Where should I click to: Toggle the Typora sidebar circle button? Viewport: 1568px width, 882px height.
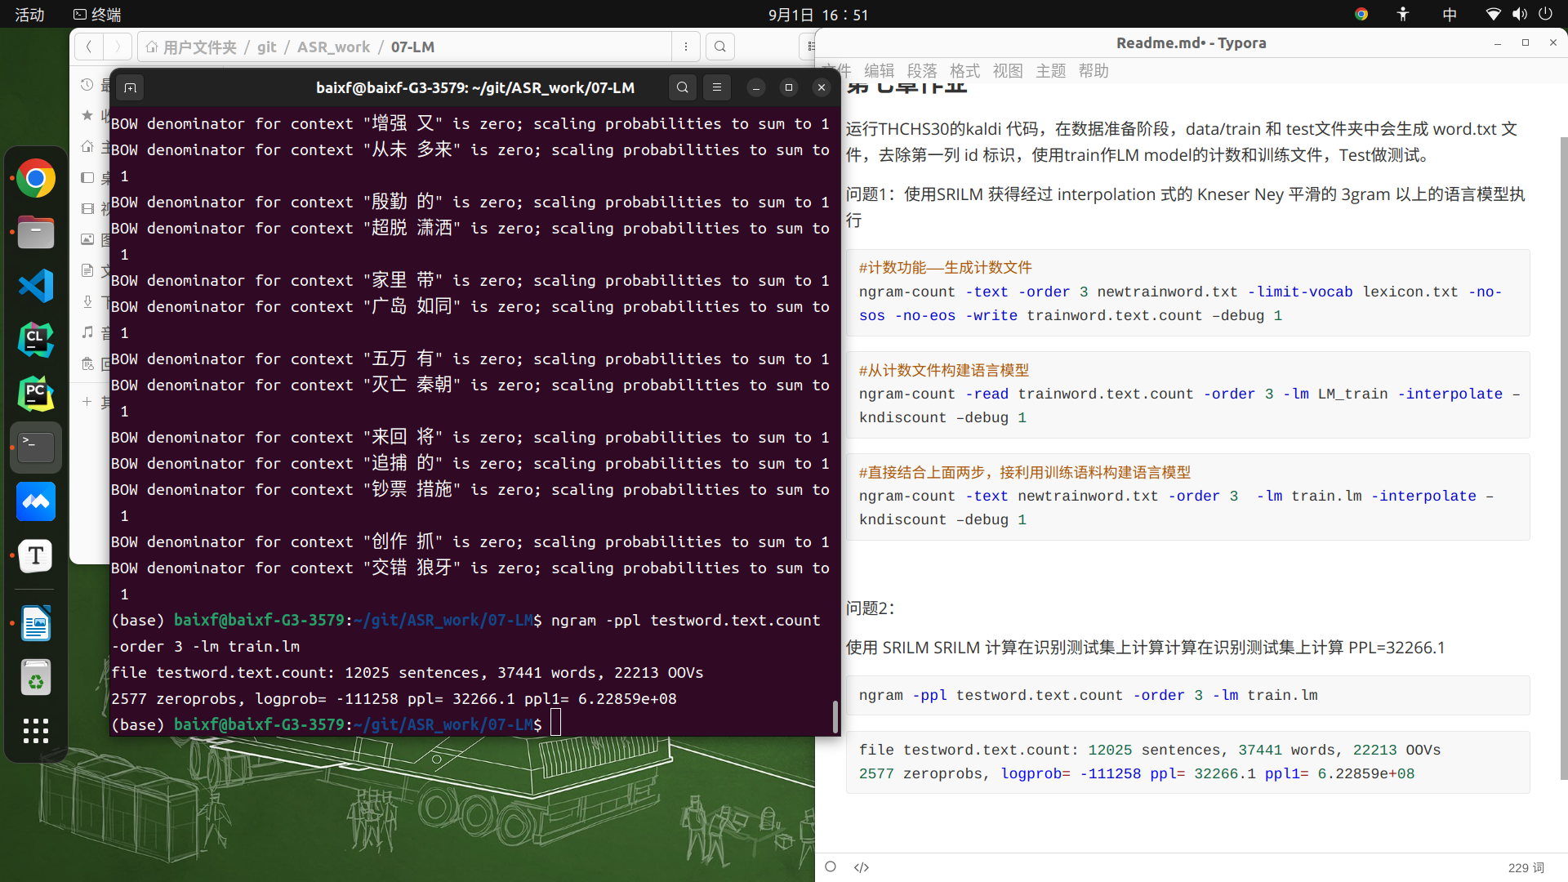(x=831, y=866)
